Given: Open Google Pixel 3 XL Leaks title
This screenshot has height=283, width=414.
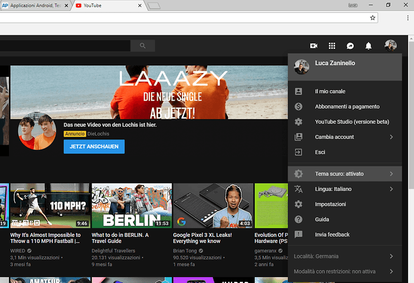Looking at the screenshot, I should tap(203, 238).
